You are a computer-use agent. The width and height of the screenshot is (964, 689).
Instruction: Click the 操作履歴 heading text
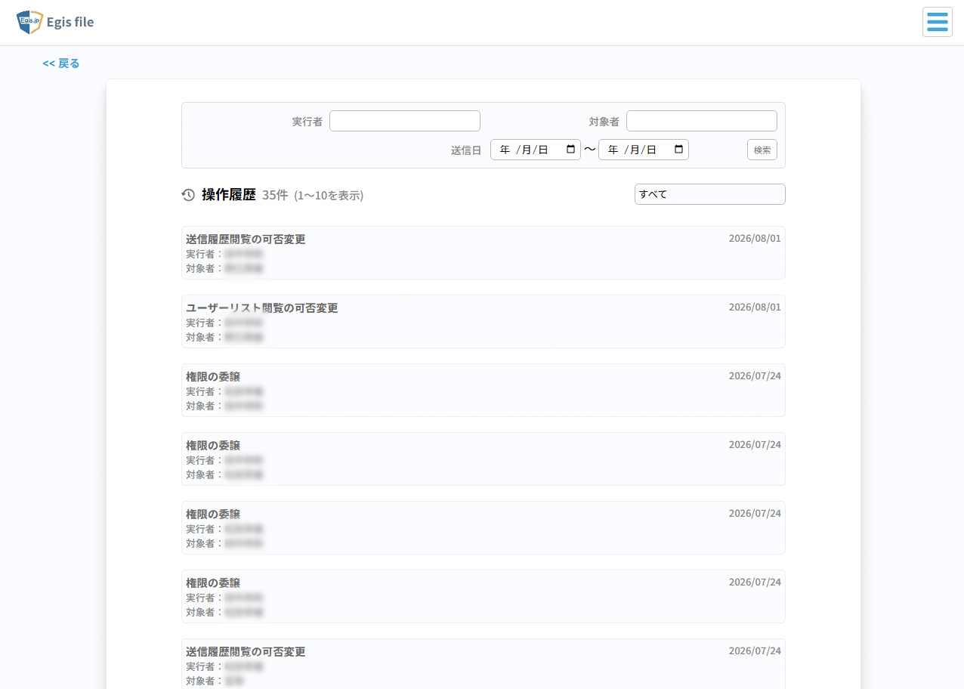point(229,195)
